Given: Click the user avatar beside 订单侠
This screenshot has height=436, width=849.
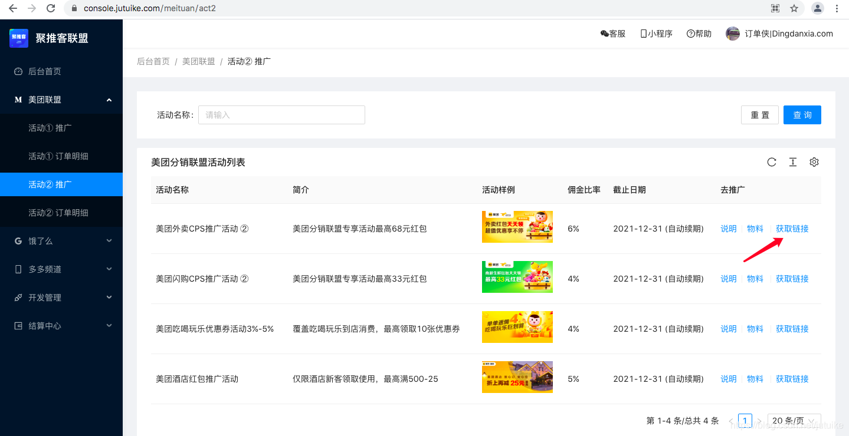Looking at the screenshot, I should coord(733,34).
